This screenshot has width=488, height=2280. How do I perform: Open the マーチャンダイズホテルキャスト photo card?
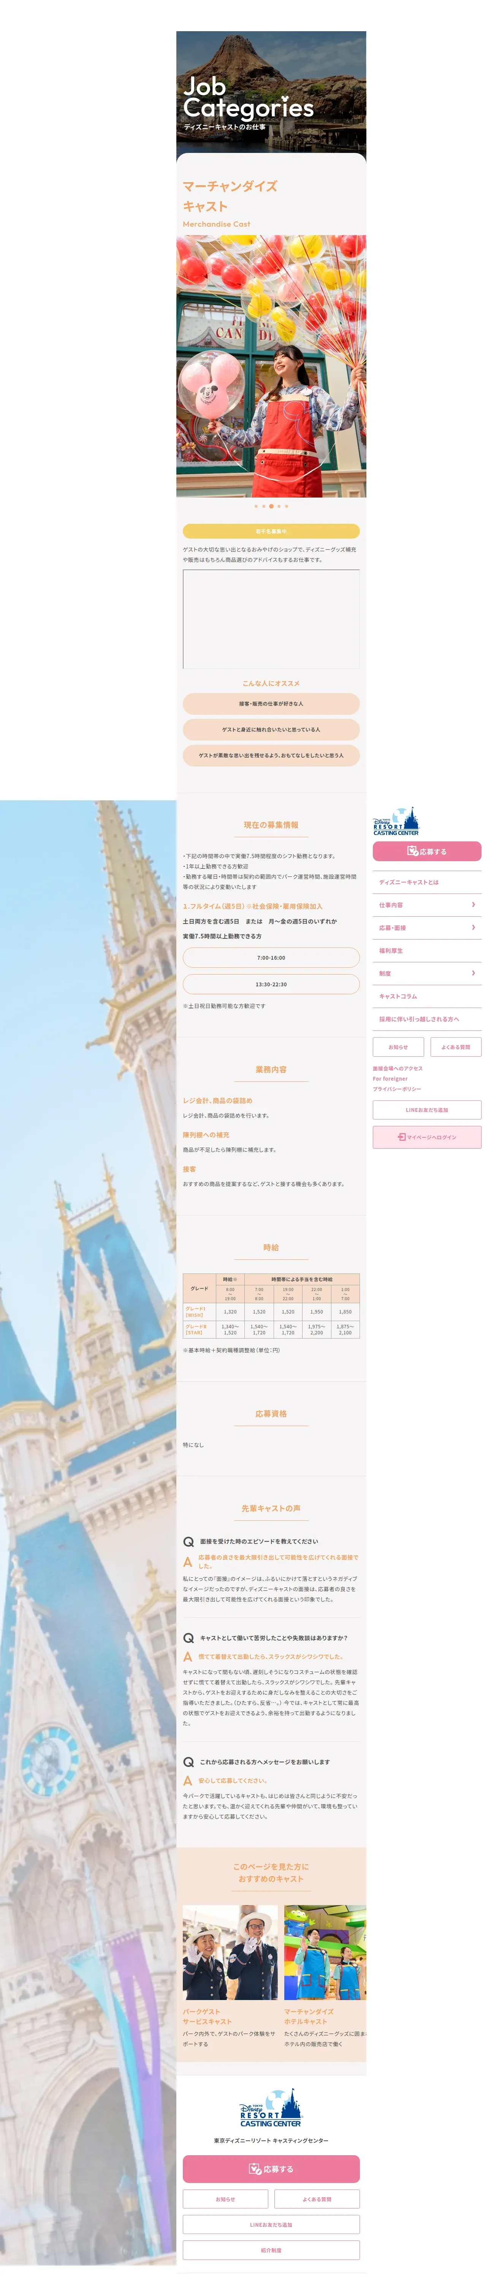(325, 1952)
